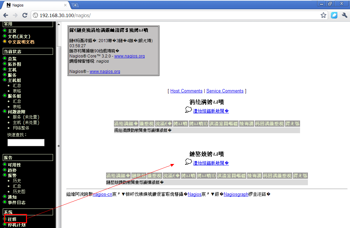
Task: Open 服务 (未处置) problems
Action: tap(26, 117)
